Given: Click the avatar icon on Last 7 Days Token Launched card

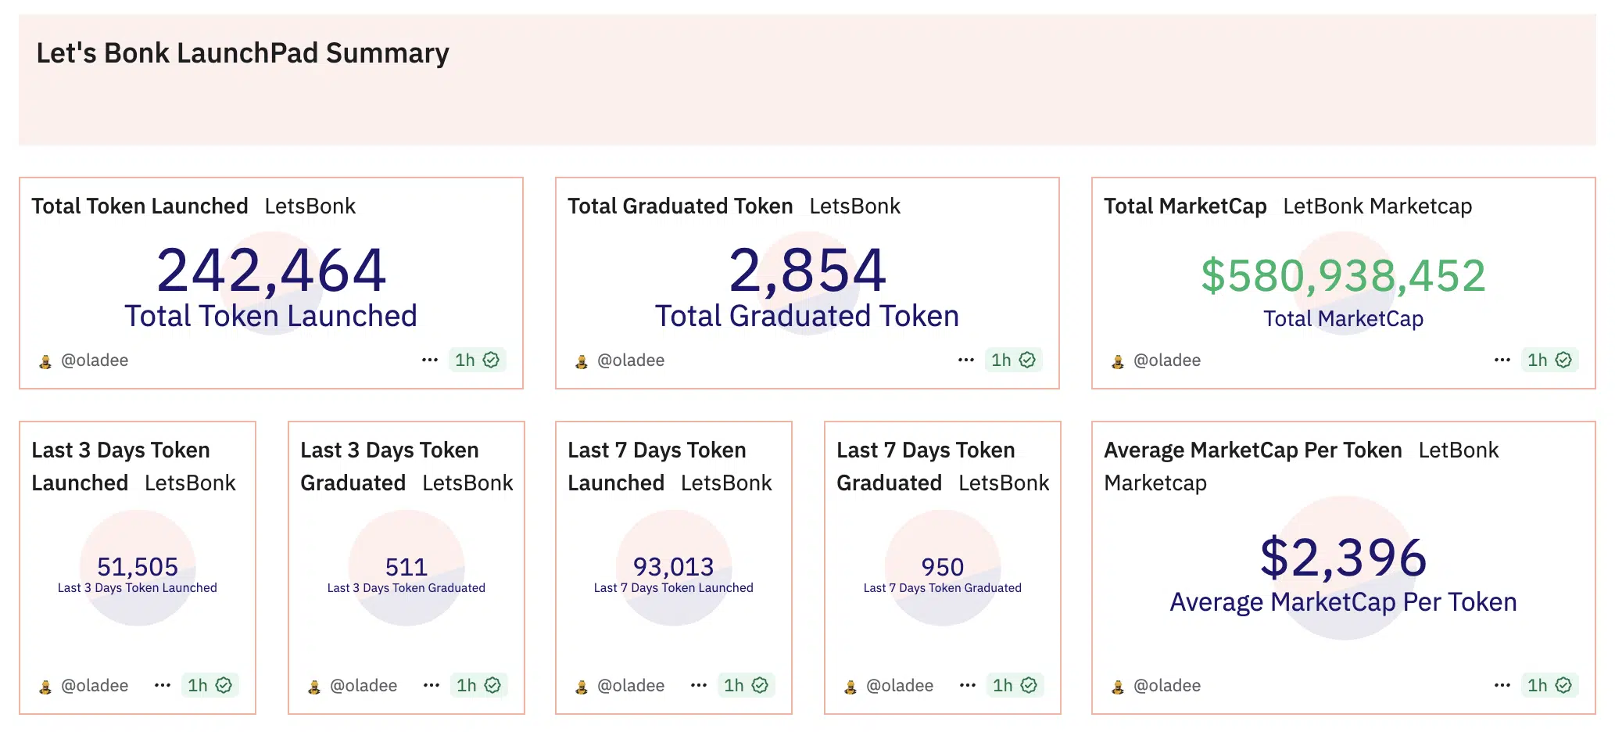Looking at the screenshot, I should click(580, 685).
